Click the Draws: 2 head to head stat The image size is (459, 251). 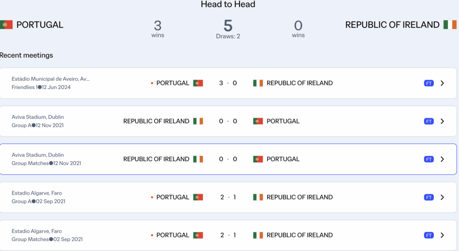[x=228, y=36]
